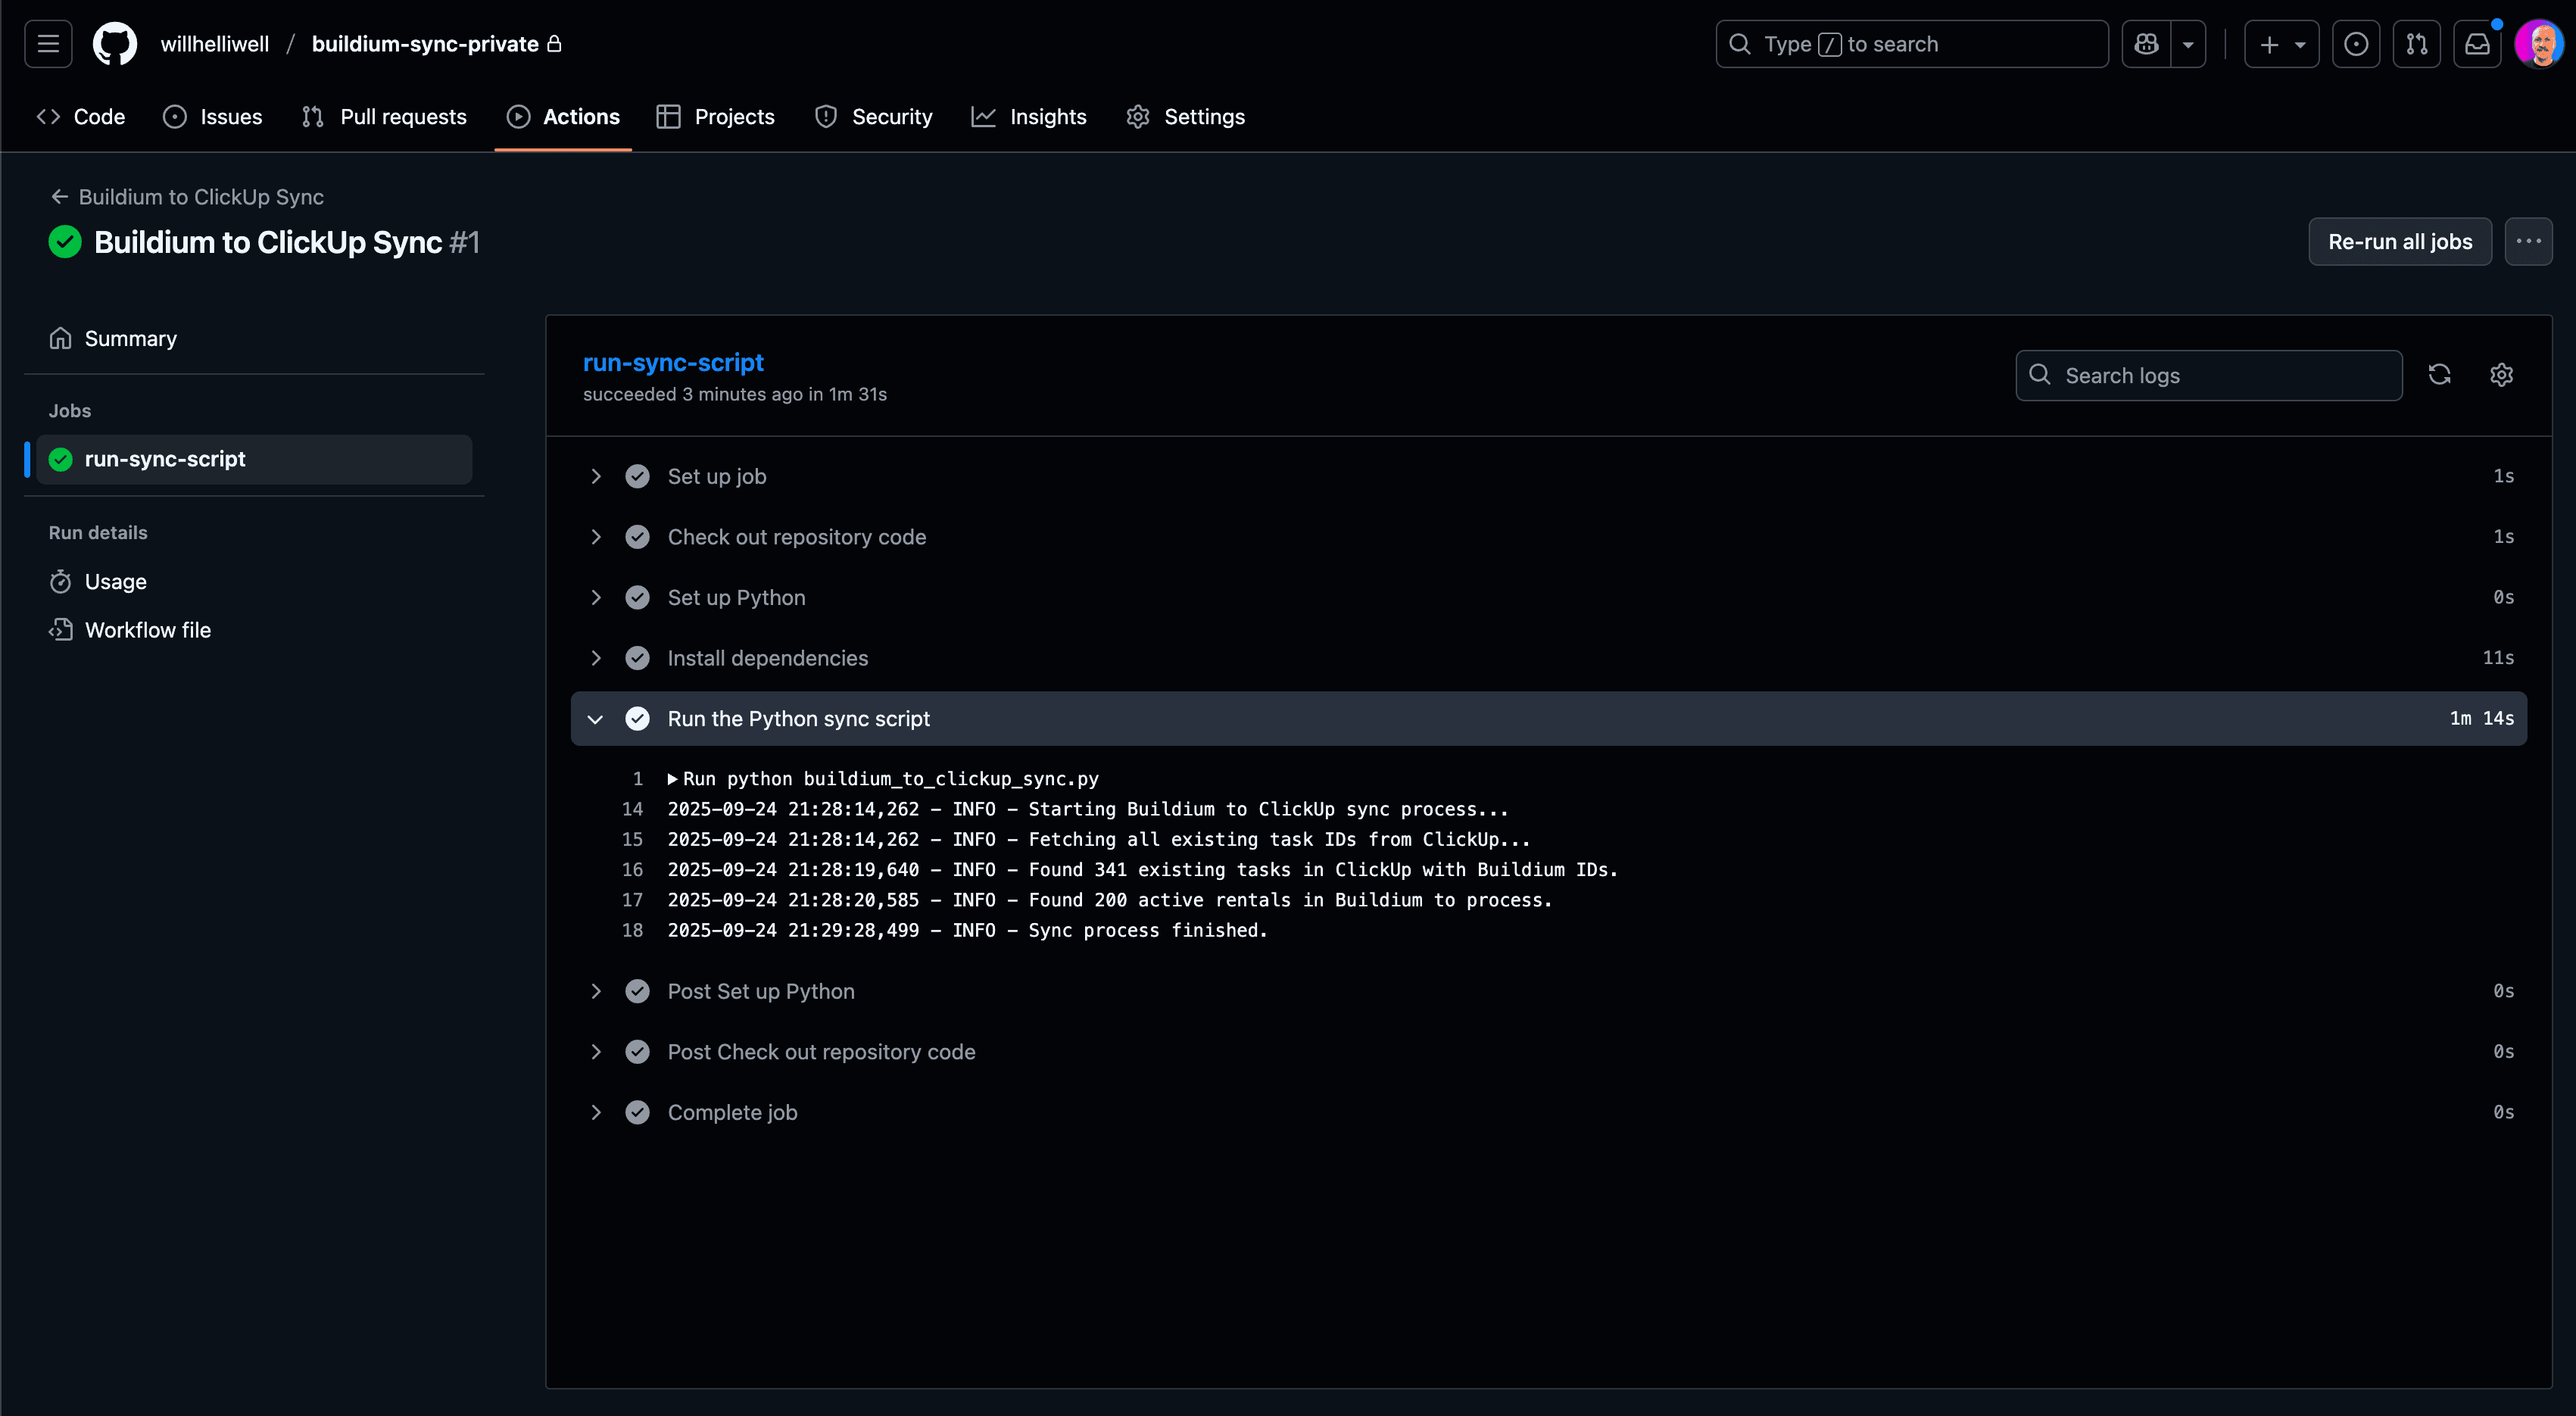Screen dimensions: 2576x1416
Task: Open the Copilot chat icon
Action: click(2146, 44)
